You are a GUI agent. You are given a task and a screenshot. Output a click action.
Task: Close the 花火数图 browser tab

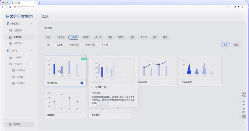point(36,3)
